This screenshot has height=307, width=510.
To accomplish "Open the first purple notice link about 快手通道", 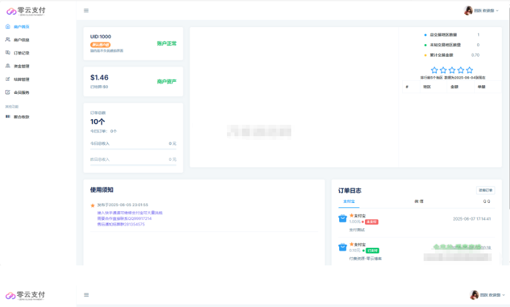I will pyautogui.click(x=130, y=212).
